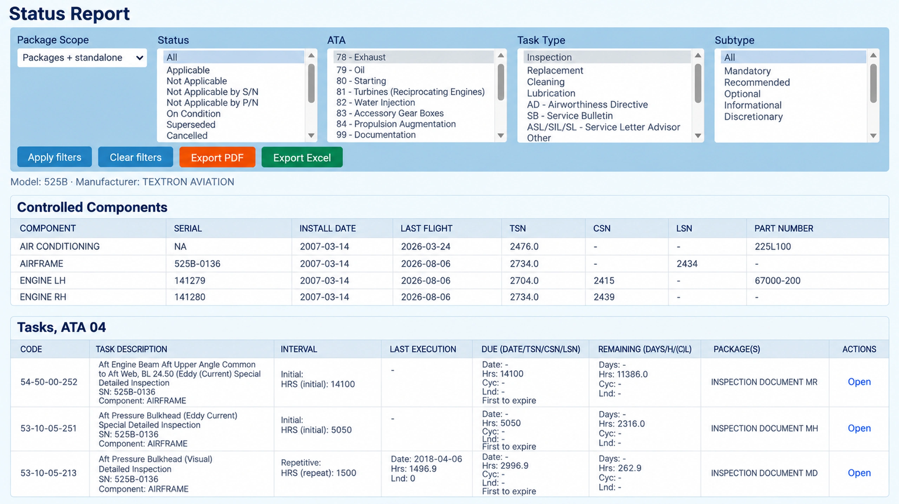The image size is (899, 504).
Task: Click the Apply filters button
Action: 54,157
